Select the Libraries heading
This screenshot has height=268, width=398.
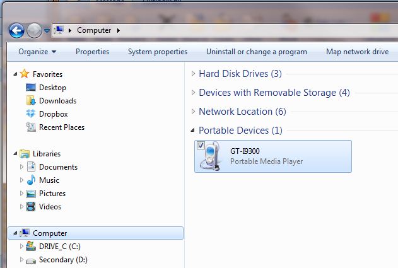47,154
